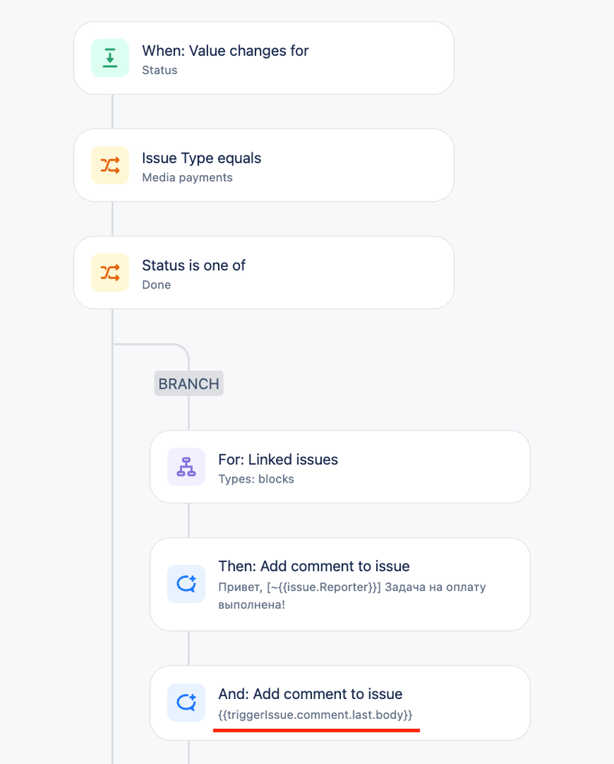614x764 pixels.
Task: Click connector line between trigger and Issue Type condition
Action: (112, 112)
